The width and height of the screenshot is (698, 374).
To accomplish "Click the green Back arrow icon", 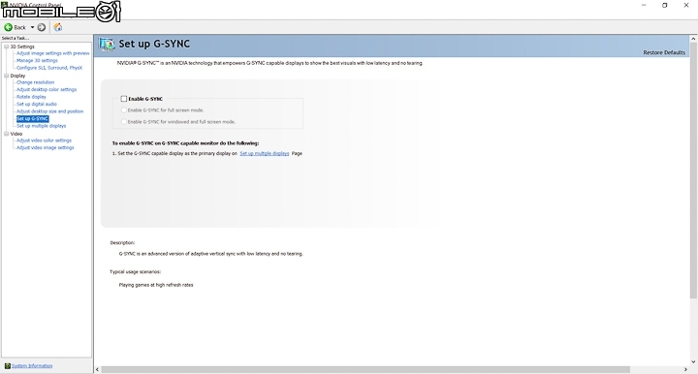I will 8,27.
